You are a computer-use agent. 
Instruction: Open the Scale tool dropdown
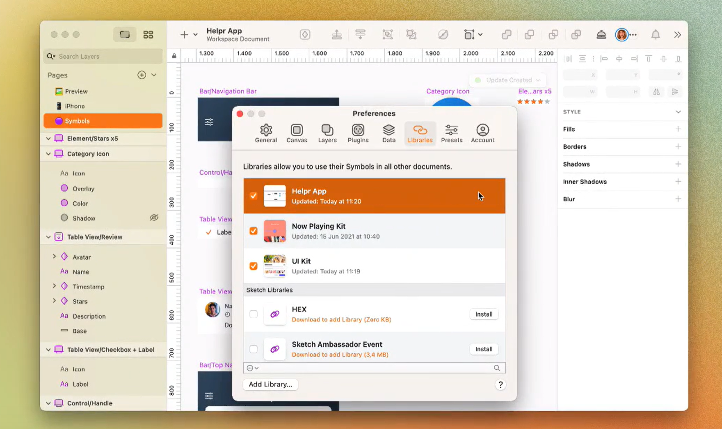pyautogui.click(x=480, y=34)
